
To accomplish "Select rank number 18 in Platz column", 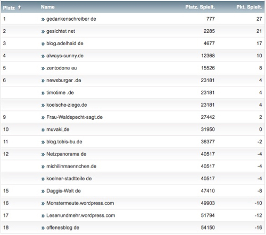I will pos(6,228).
